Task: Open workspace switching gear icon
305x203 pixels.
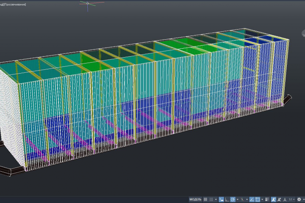Action: [x=299, y=200]
